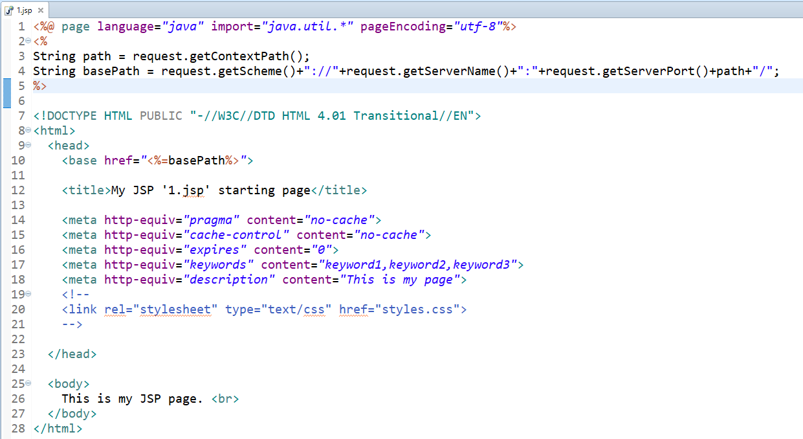
Task: Click the title text "My JSP '1.jsp' starting page"
Action: pos(211,190)
